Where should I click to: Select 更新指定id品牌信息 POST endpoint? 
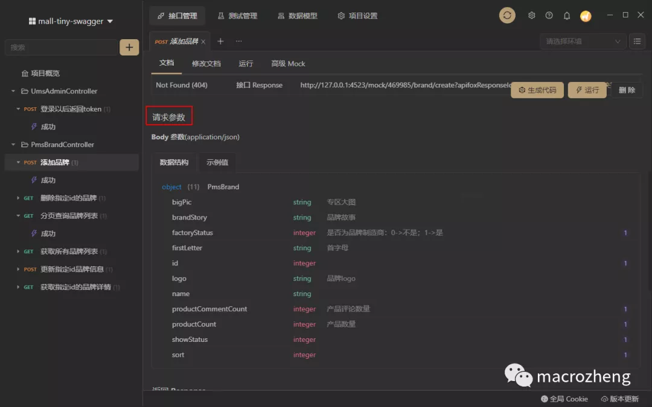coord(71,270)
